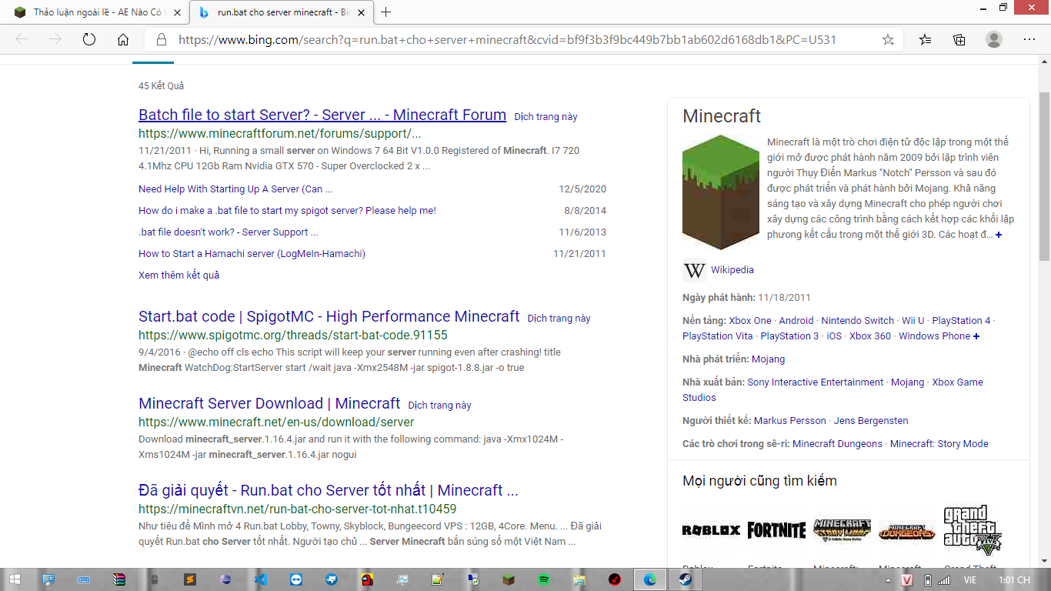Open the Favorites list icon in toolbar
The width and height of the screenshot is (1051, 591).
click(x=925, y=39)
